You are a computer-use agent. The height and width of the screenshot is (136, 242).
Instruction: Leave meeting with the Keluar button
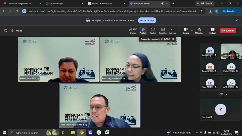click(x=228, y=31)
